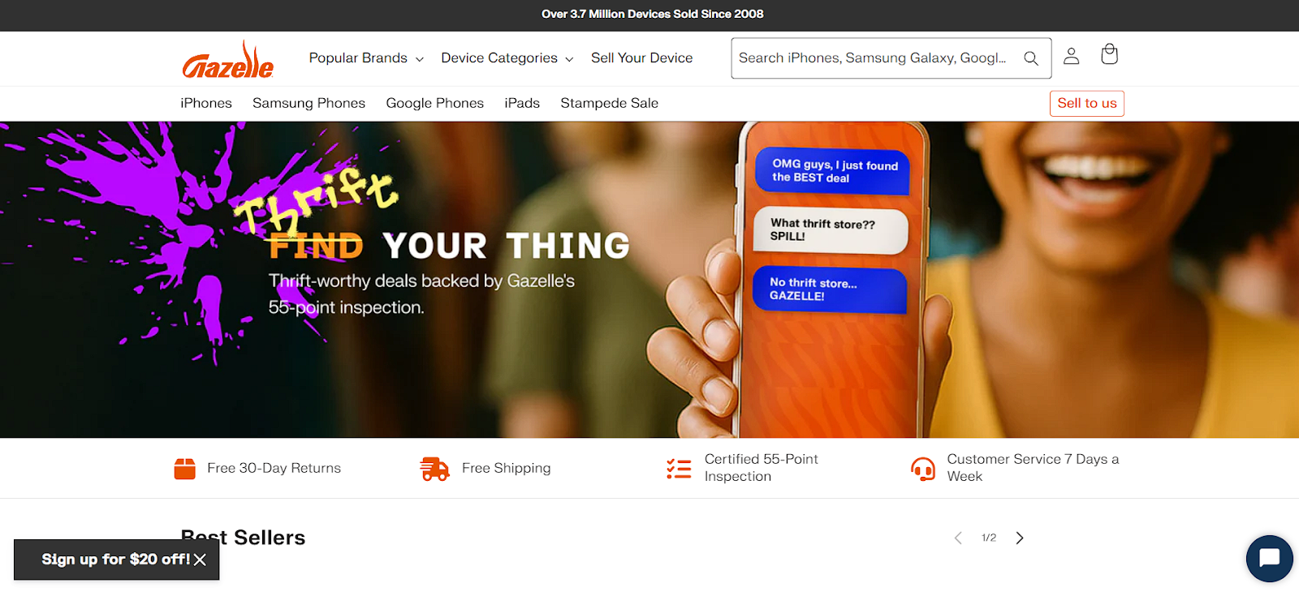The image size is (1299, 592).
Task: Click the Sell to us button
Action: (x=1087, y=103)
